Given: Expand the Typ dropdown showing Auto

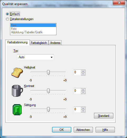Looking at the screenshot, I should pyautogui.click(x=35, y=57).
